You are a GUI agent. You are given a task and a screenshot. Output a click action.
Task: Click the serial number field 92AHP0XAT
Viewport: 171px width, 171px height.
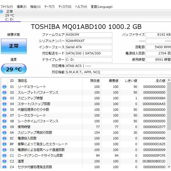coord(89,41)
